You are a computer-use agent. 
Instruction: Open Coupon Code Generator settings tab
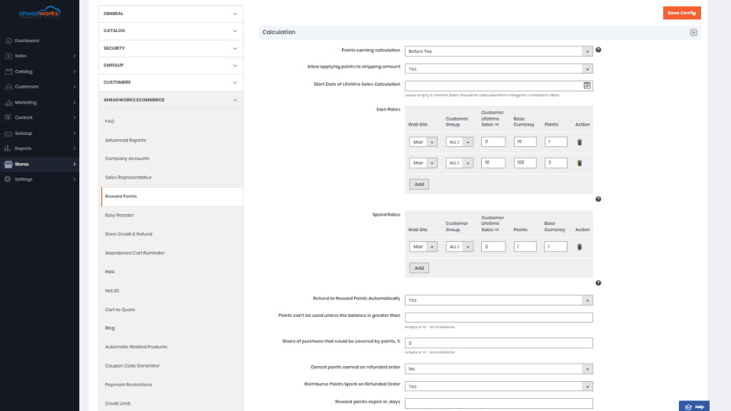click(132, 366)
